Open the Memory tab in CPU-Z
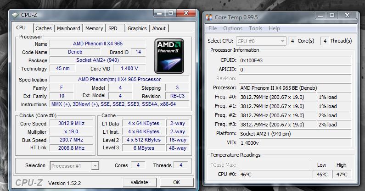Viewport: 365px width, 191px height. point(94,28)
